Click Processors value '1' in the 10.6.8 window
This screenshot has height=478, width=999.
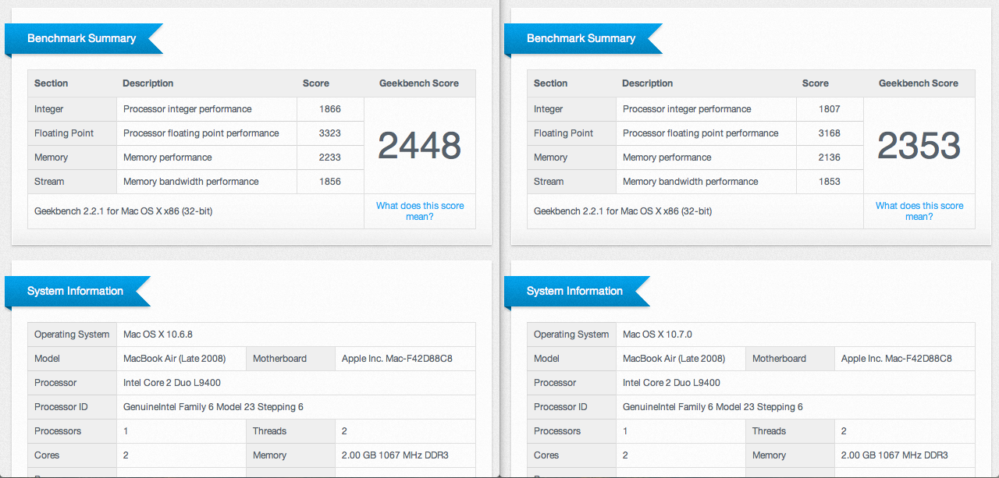point(126,431)
